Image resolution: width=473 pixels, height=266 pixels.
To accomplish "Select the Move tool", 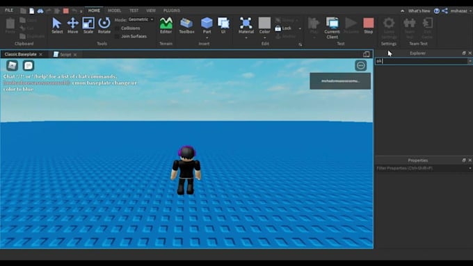I will 73,25.
